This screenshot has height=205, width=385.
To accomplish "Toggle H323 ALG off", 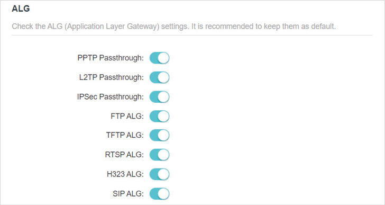I will 159,174.
